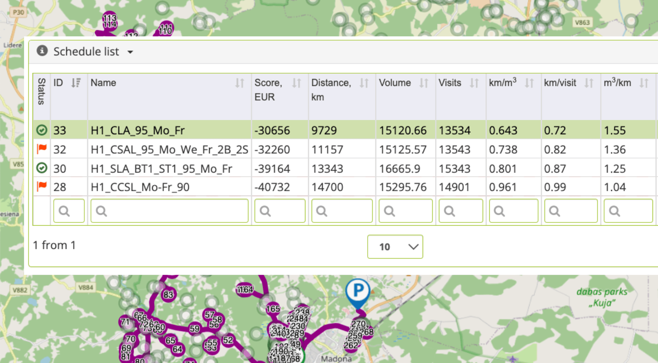Click score value -30656
This screenshot has height=363, width=658.
272,130
